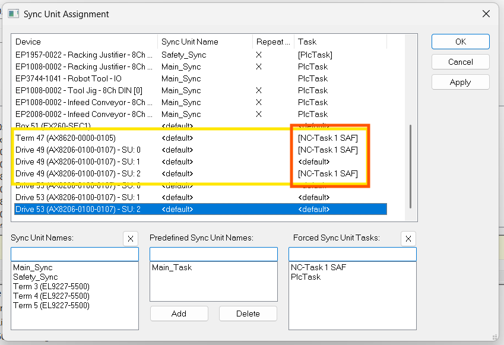Click the Delete button
This screenshot has width=504, height=345.
(248, 314)
